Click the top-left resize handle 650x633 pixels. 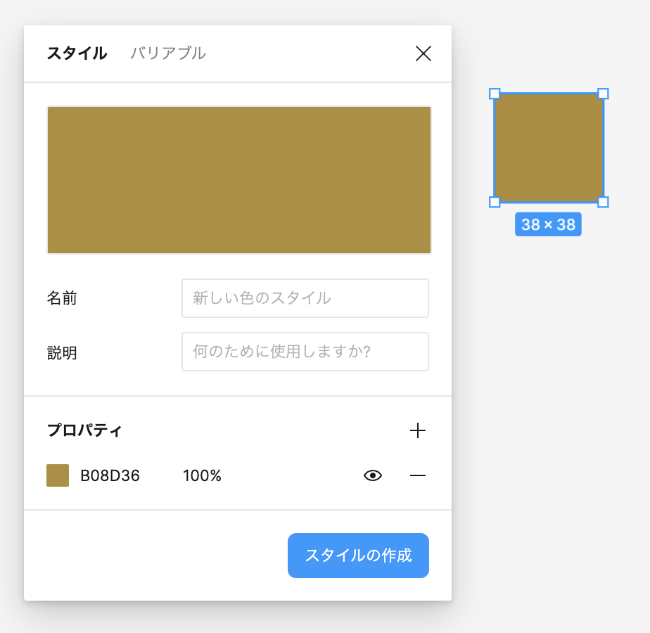pos(495,94)
